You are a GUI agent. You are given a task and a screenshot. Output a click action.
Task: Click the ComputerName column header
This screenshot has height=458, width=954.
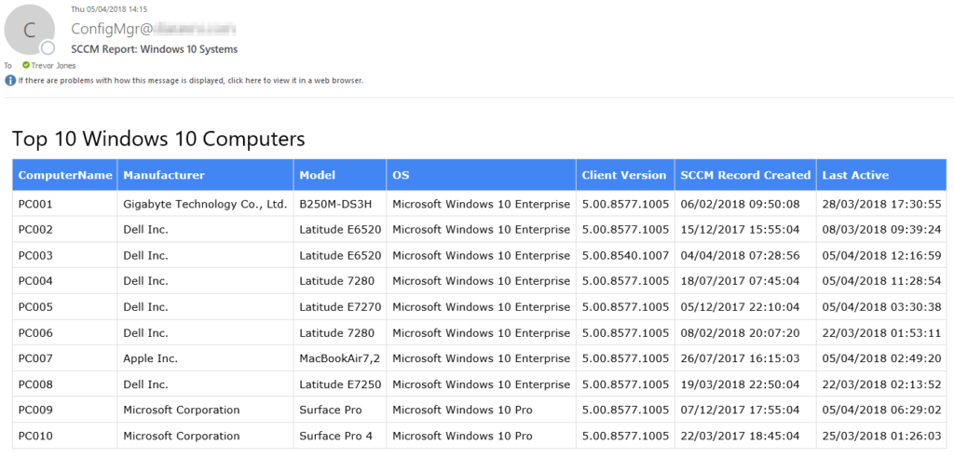coord(65,175)
